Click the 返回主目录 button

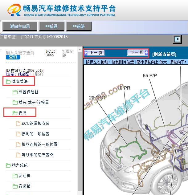point(20,26)
